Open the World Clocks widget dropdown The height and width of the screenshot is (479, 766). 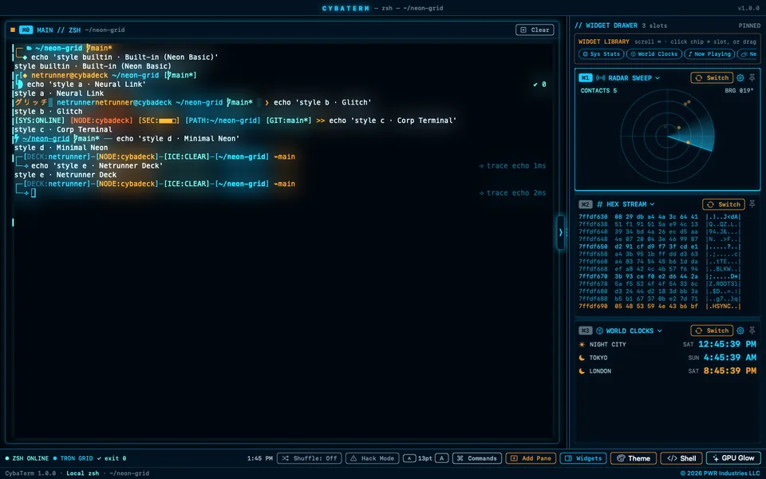(x=660, y=331)
